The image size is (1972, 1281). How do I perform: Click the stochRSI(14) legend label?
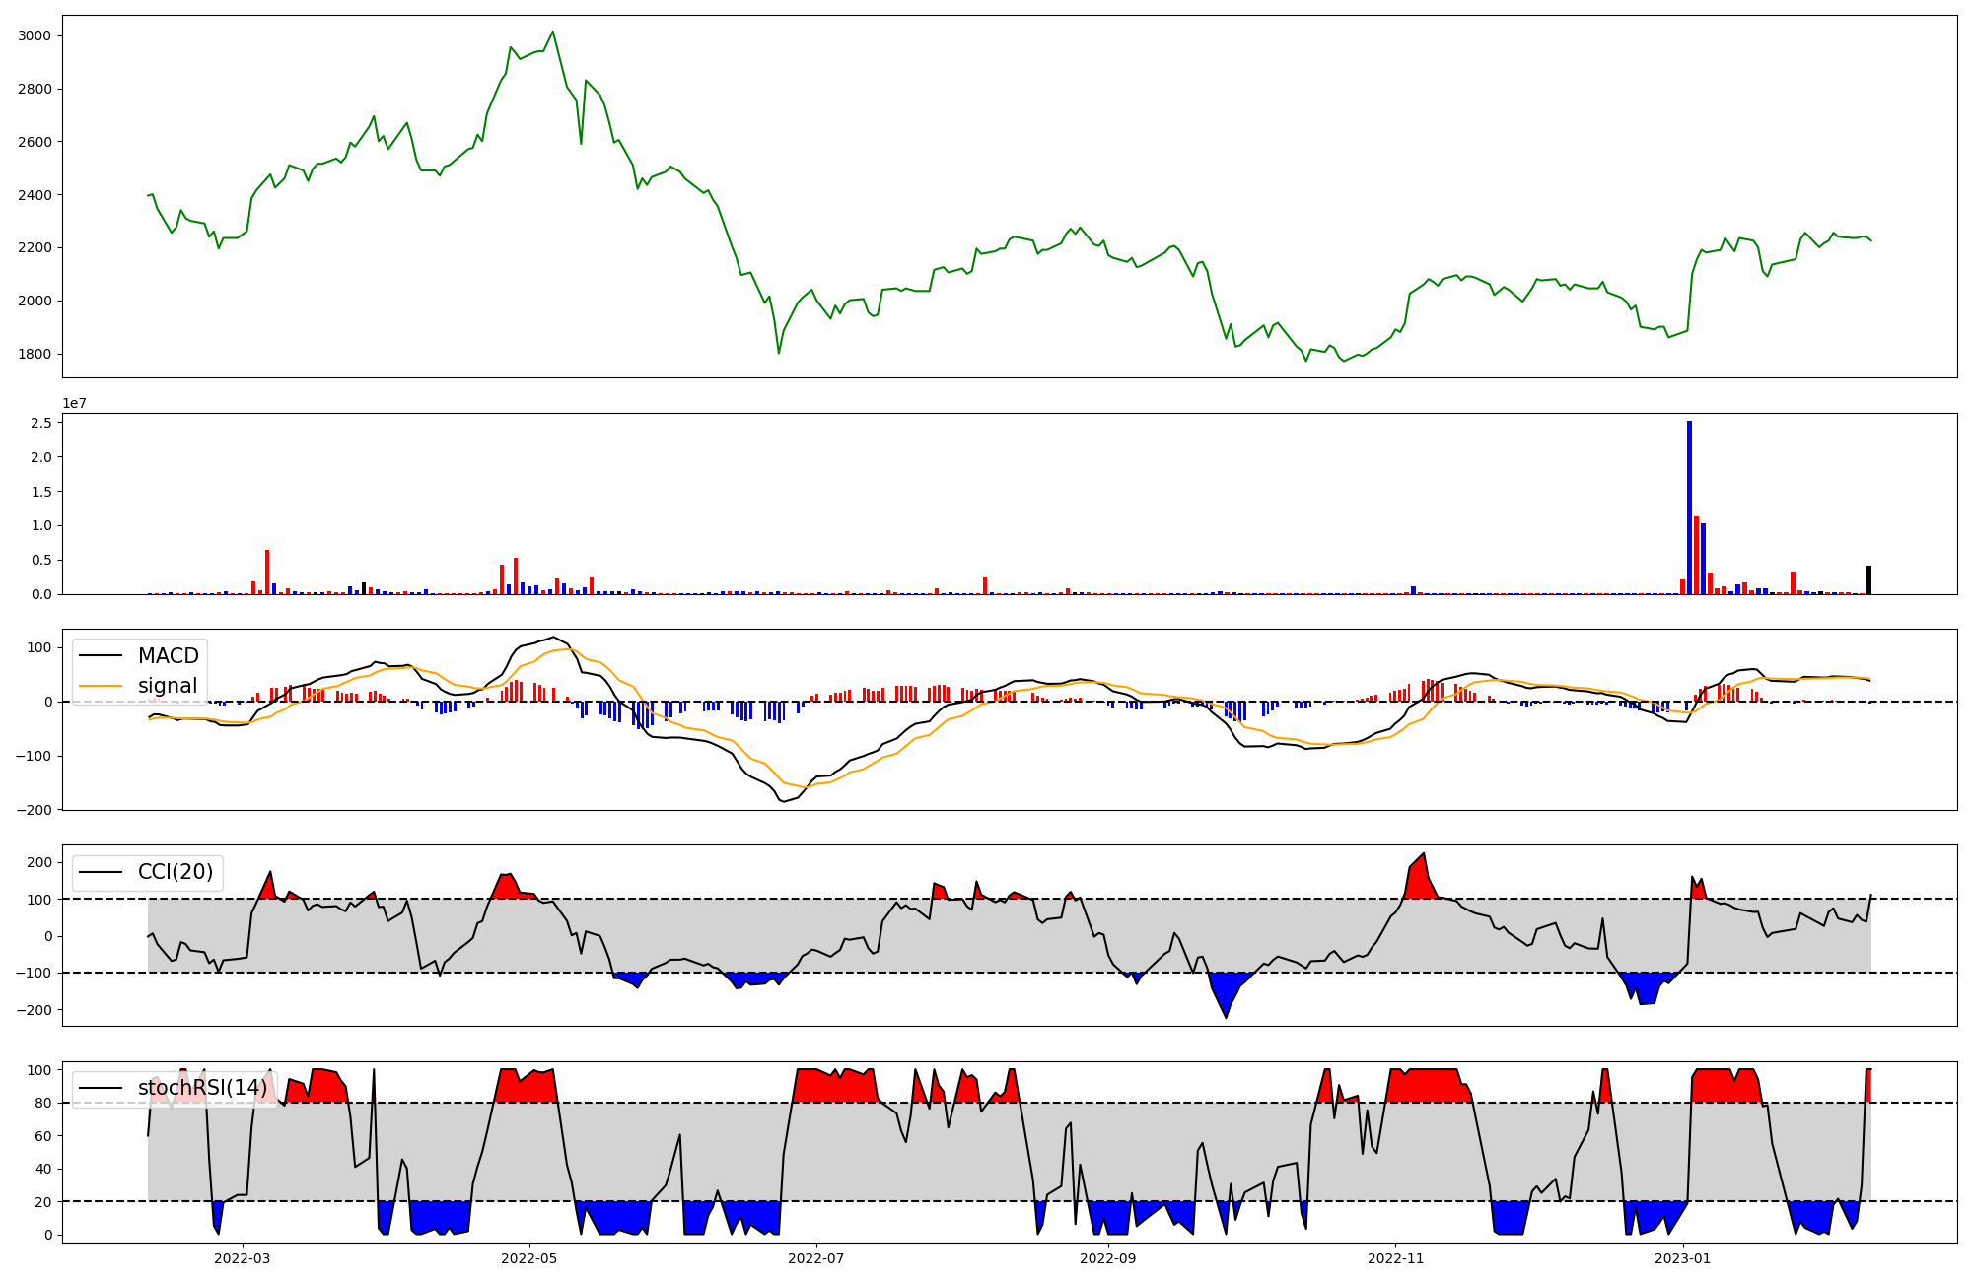coord(201,1088)
